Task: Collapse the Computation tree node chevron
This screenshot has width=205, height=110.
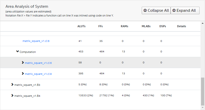Action: click(x=17, y=52)
